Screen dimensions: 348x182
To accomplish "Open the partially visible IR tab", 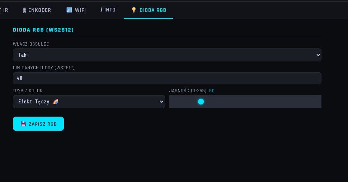I will point(4,10).
